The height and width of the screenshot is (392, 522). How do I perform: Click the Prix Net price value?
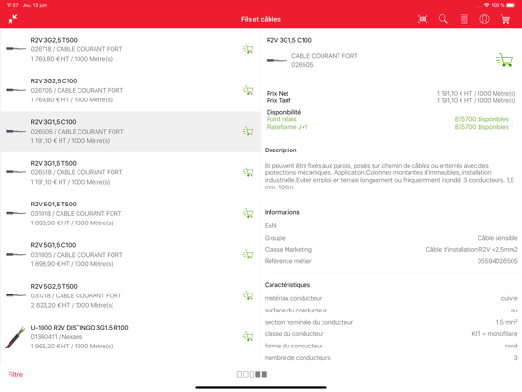pos(476,93)
